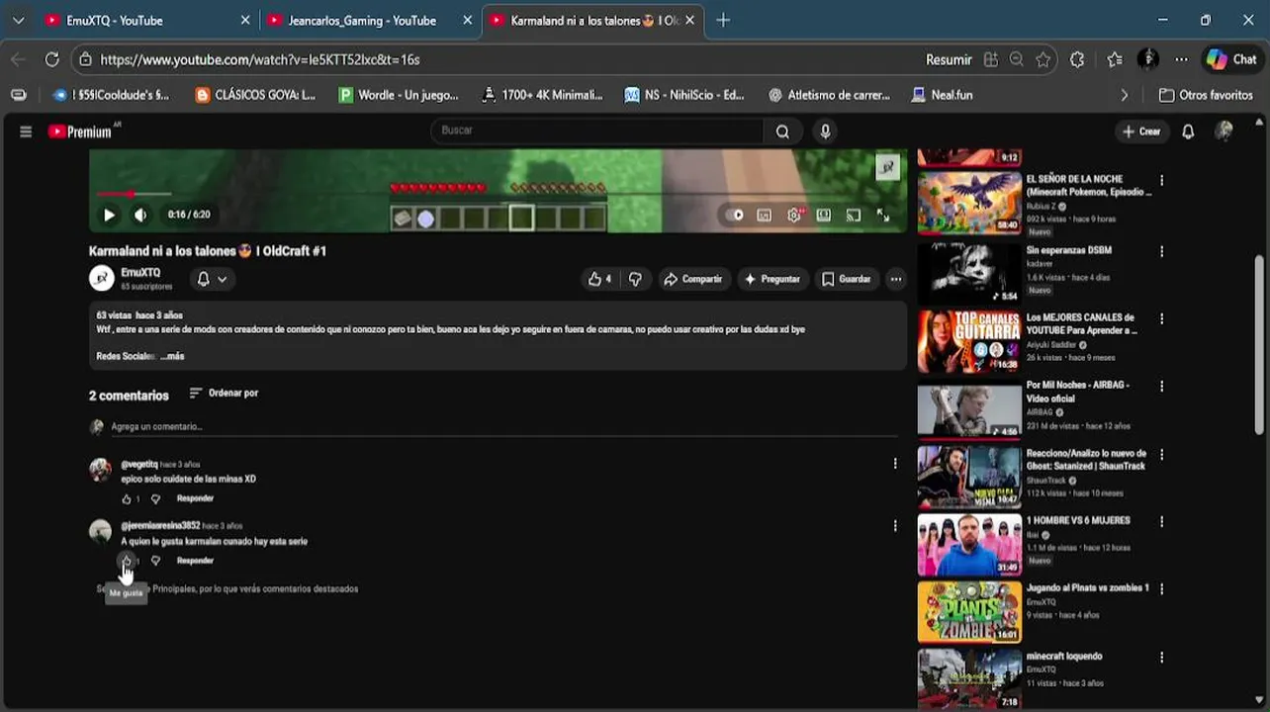Screen dimensions: 1270x712
Task: Switch to the 'EmuXTQ - YouTube' tab
Action: pyautogui.click(x=146, y=21)
